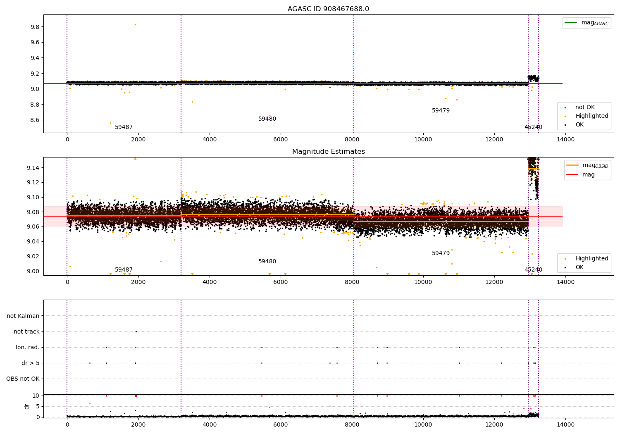620x434 pixels.
Task: Click label 45240 in the AGASC plot
Action: (533, 127)
